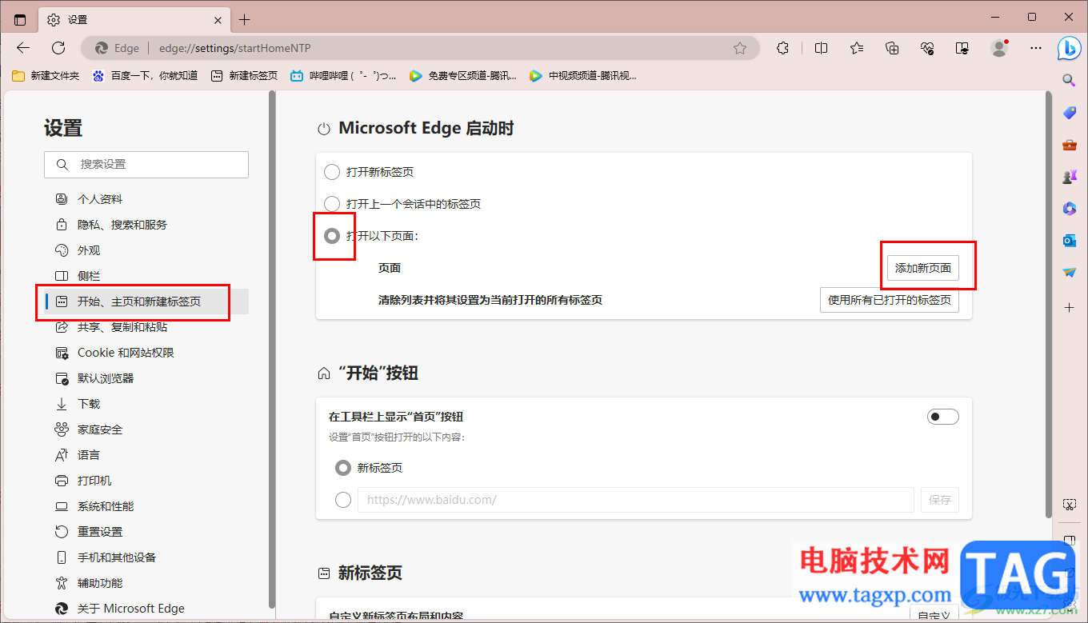The width and height of the screenshot is (1088, 623).
Task: Open 隐私、搜索和服务 settings
Action: [x=146, y=225]
